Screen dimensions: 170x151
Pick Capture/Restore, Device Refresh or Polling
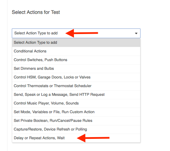pyautogui.click(x=76, y=129)
